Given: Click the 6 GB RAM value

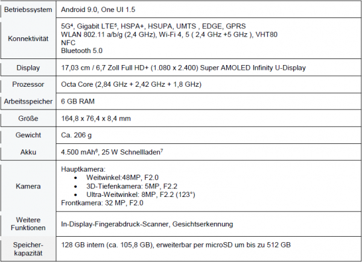Looking at the screenshot, I should click(78, 101).
